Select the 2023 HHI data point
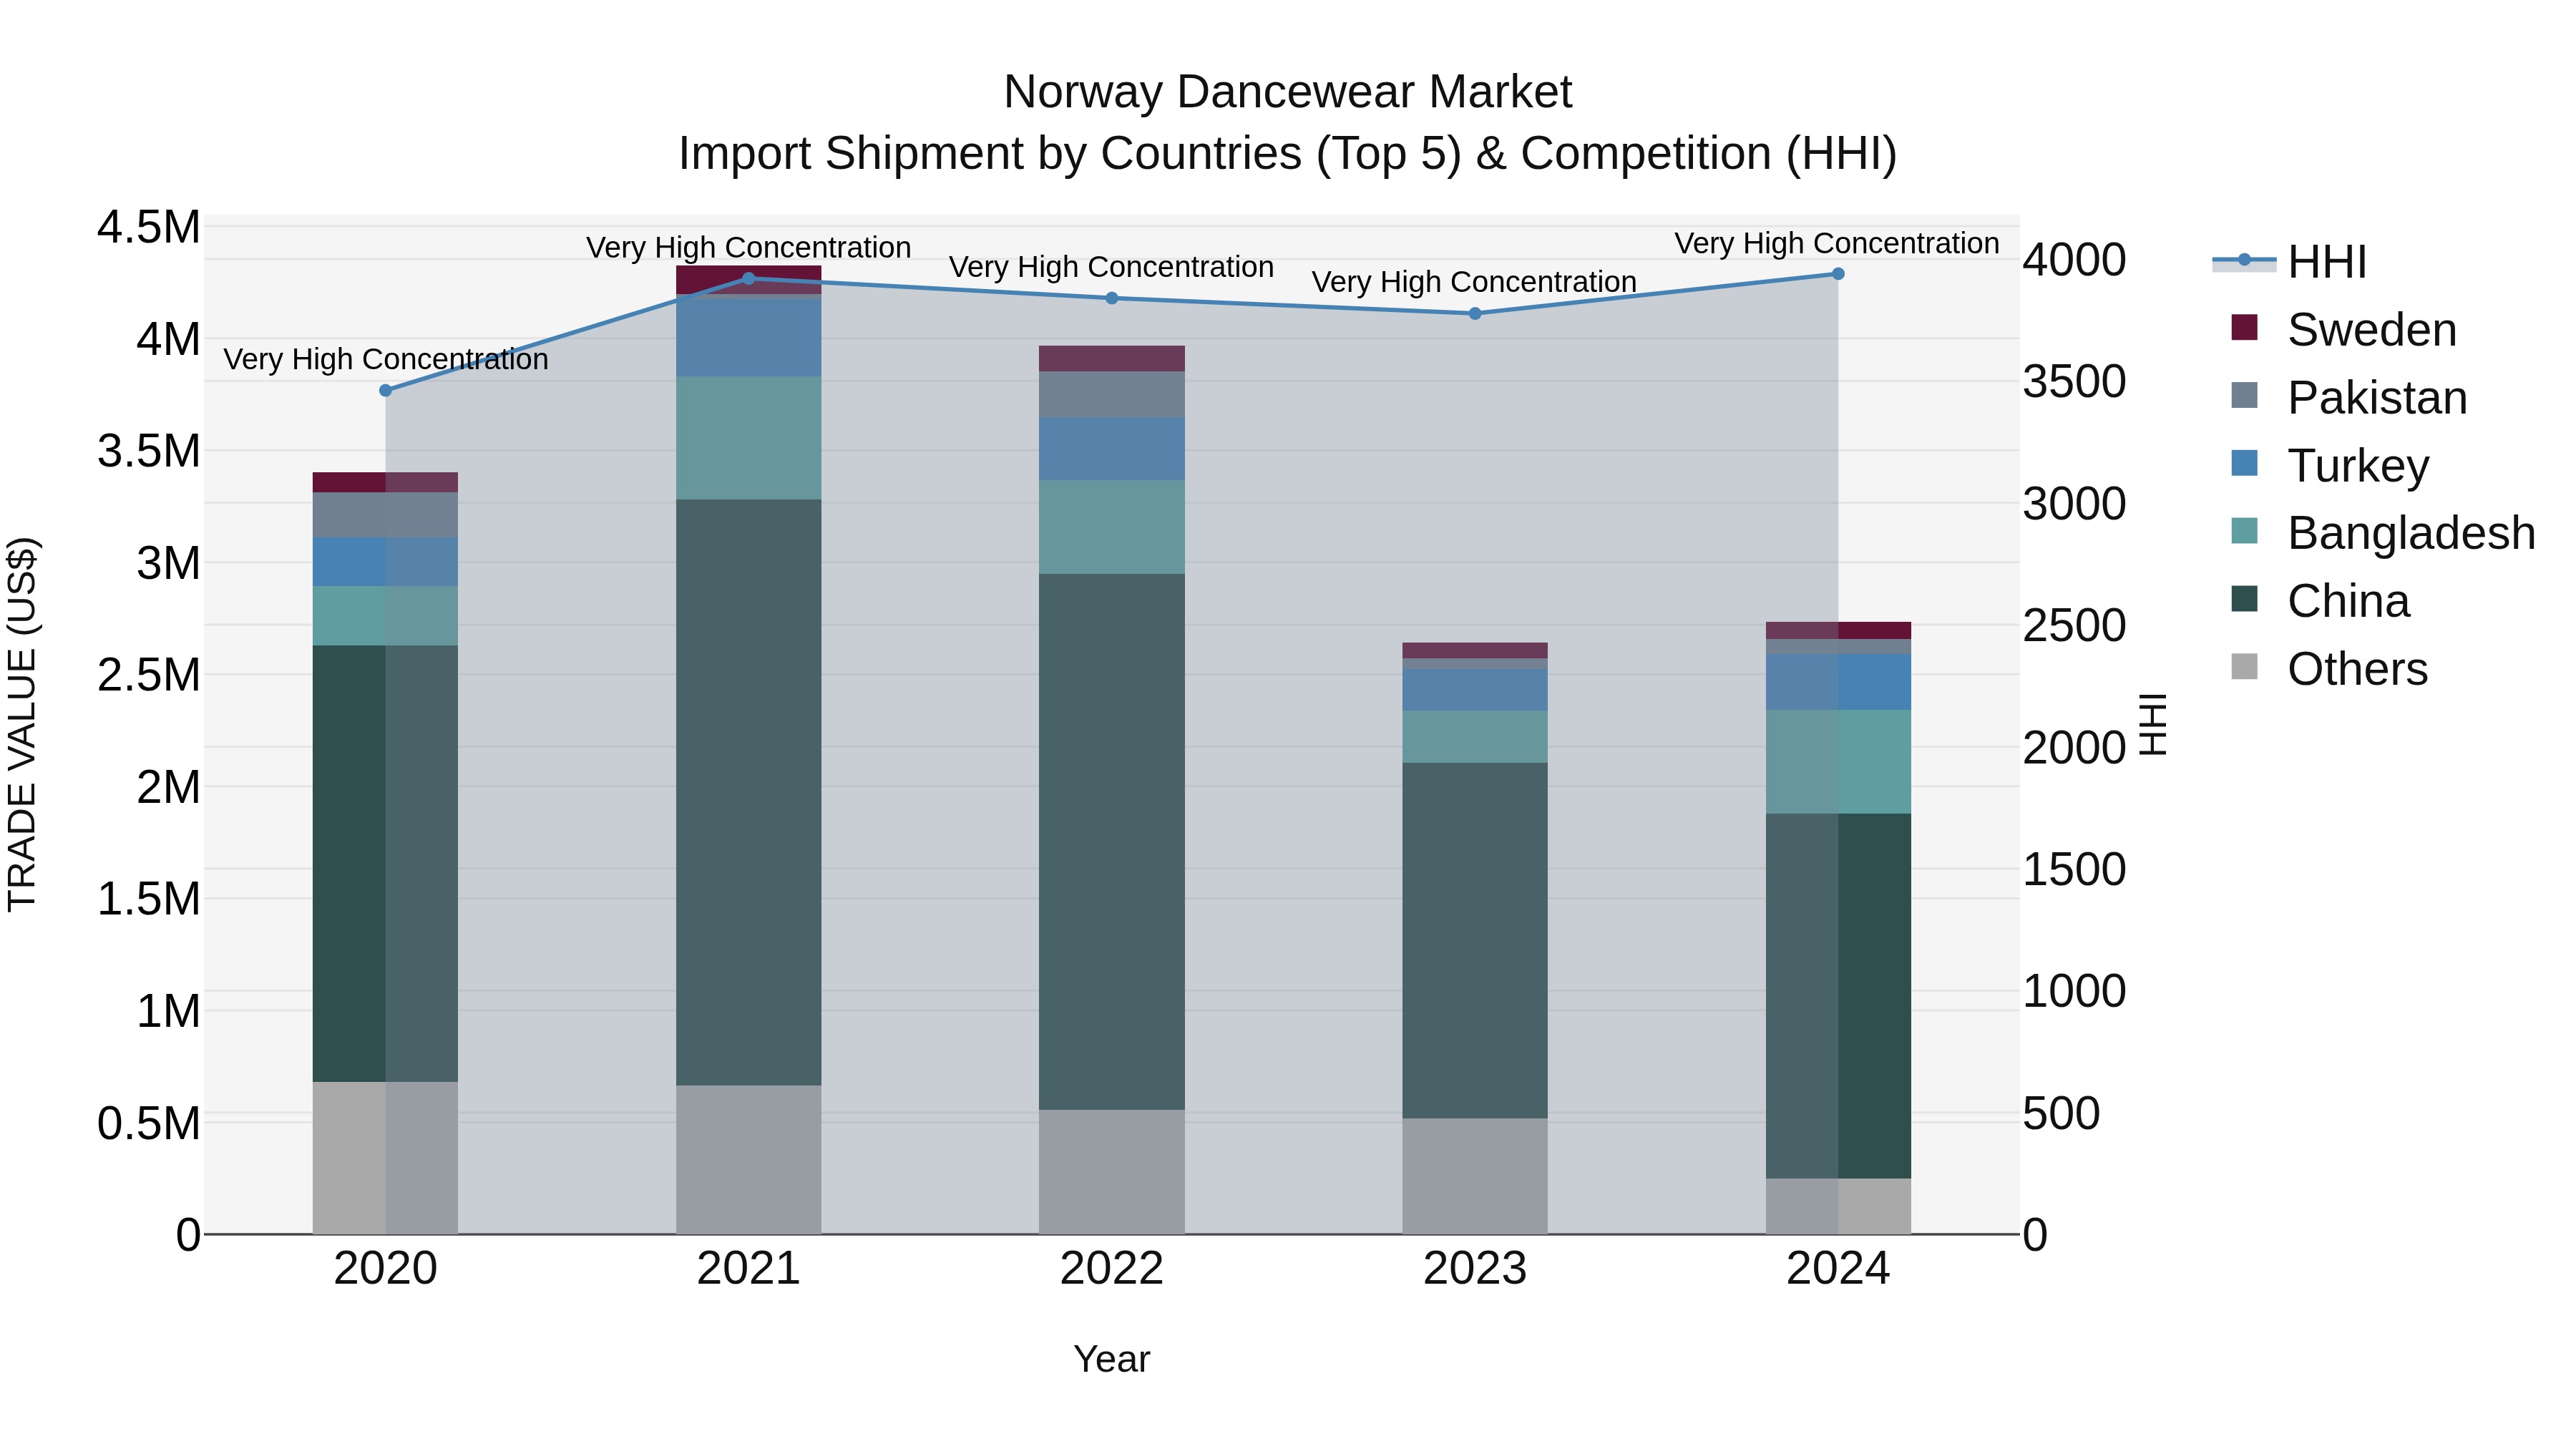This screenshot has width=2576, height=1449. coord(1475,314)
